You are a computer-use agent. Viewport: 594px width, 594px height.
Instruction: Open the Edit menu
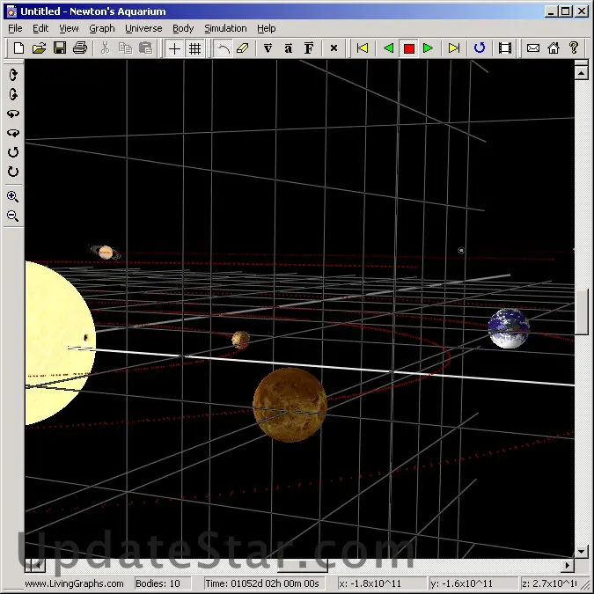[40, 28]
